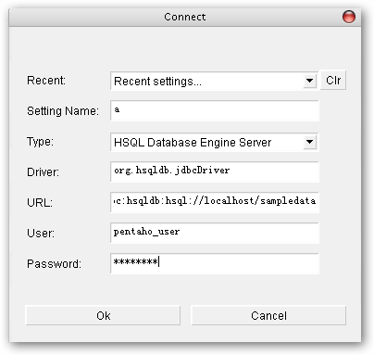Select the Password field
The height and width of the screenshot is (355, 374).
(x=215, y=263)
